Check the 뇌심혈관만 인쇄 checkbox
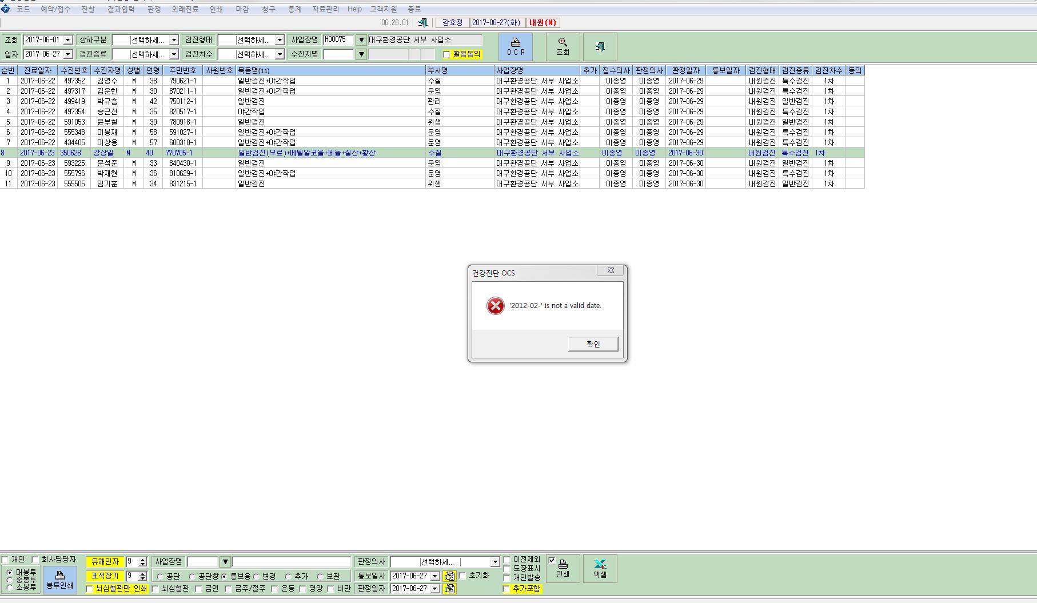The height and width of the screenshot is (603, 1037). coord(89,589)
